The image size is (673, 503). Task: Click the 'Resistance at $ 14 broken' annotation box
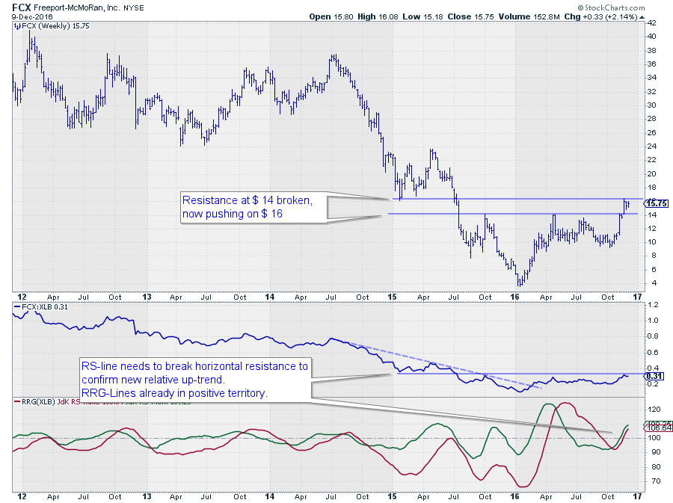253,207
